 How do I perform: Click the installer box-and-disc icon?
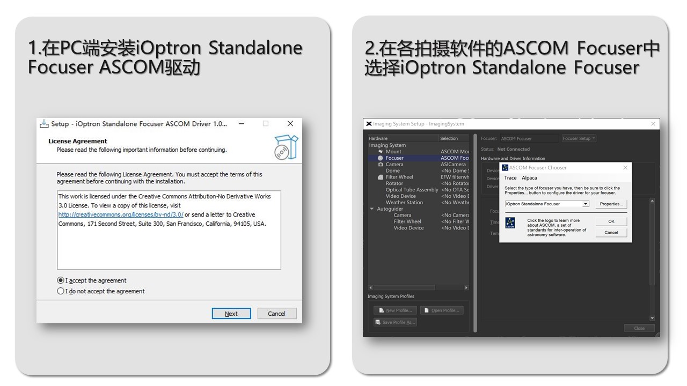click(286, 147)
